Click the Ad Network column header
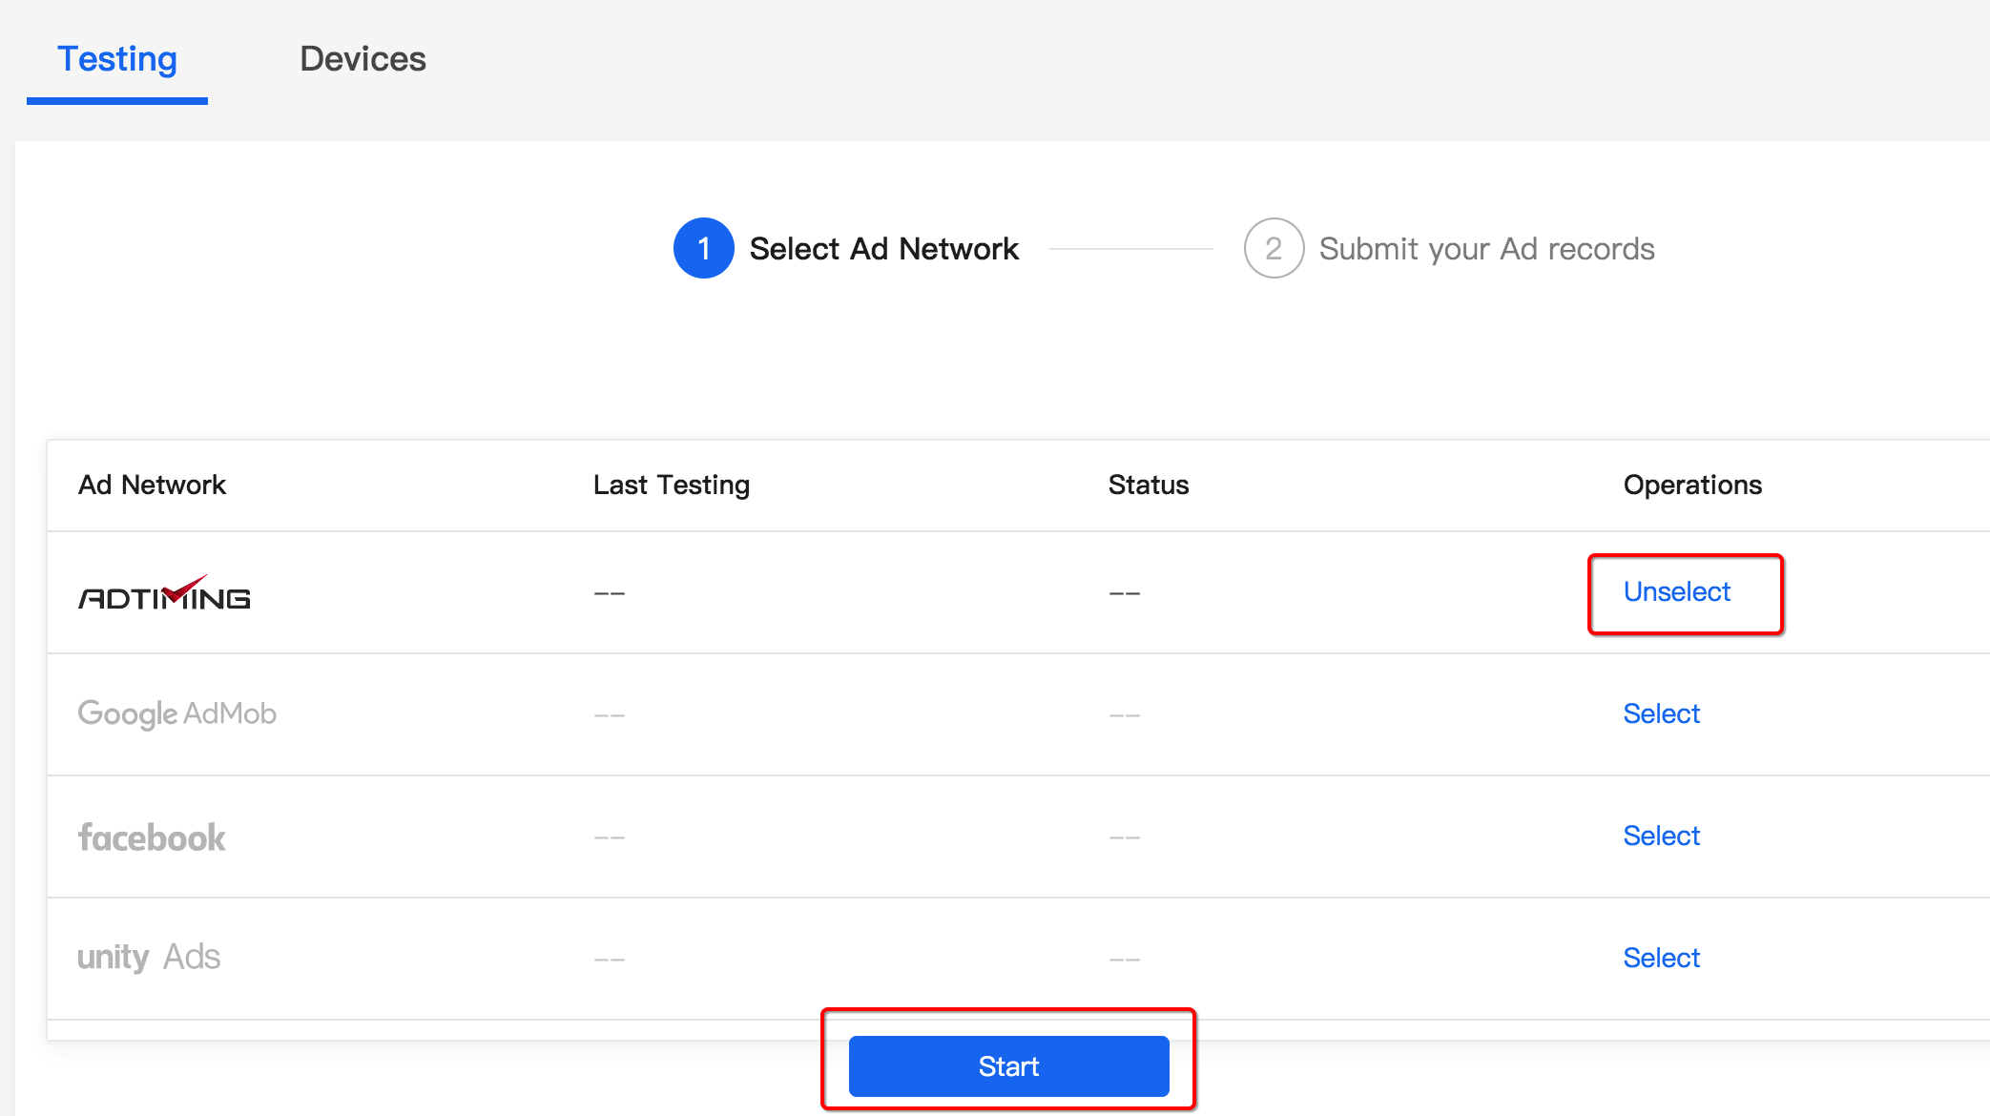 point(152,485)
